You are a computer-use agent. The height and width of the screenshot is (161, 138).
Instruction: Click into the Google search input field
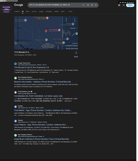coord(55,5)
